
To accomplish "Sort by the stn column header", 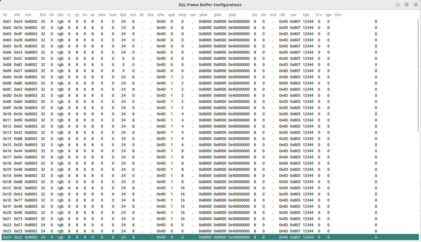I will pyautogui.click(x=133, y=15).
